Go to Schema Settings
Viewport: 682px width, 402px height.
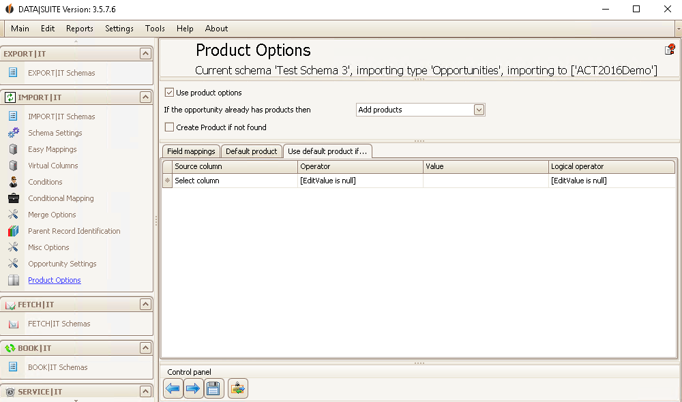(x=55, y=133)
